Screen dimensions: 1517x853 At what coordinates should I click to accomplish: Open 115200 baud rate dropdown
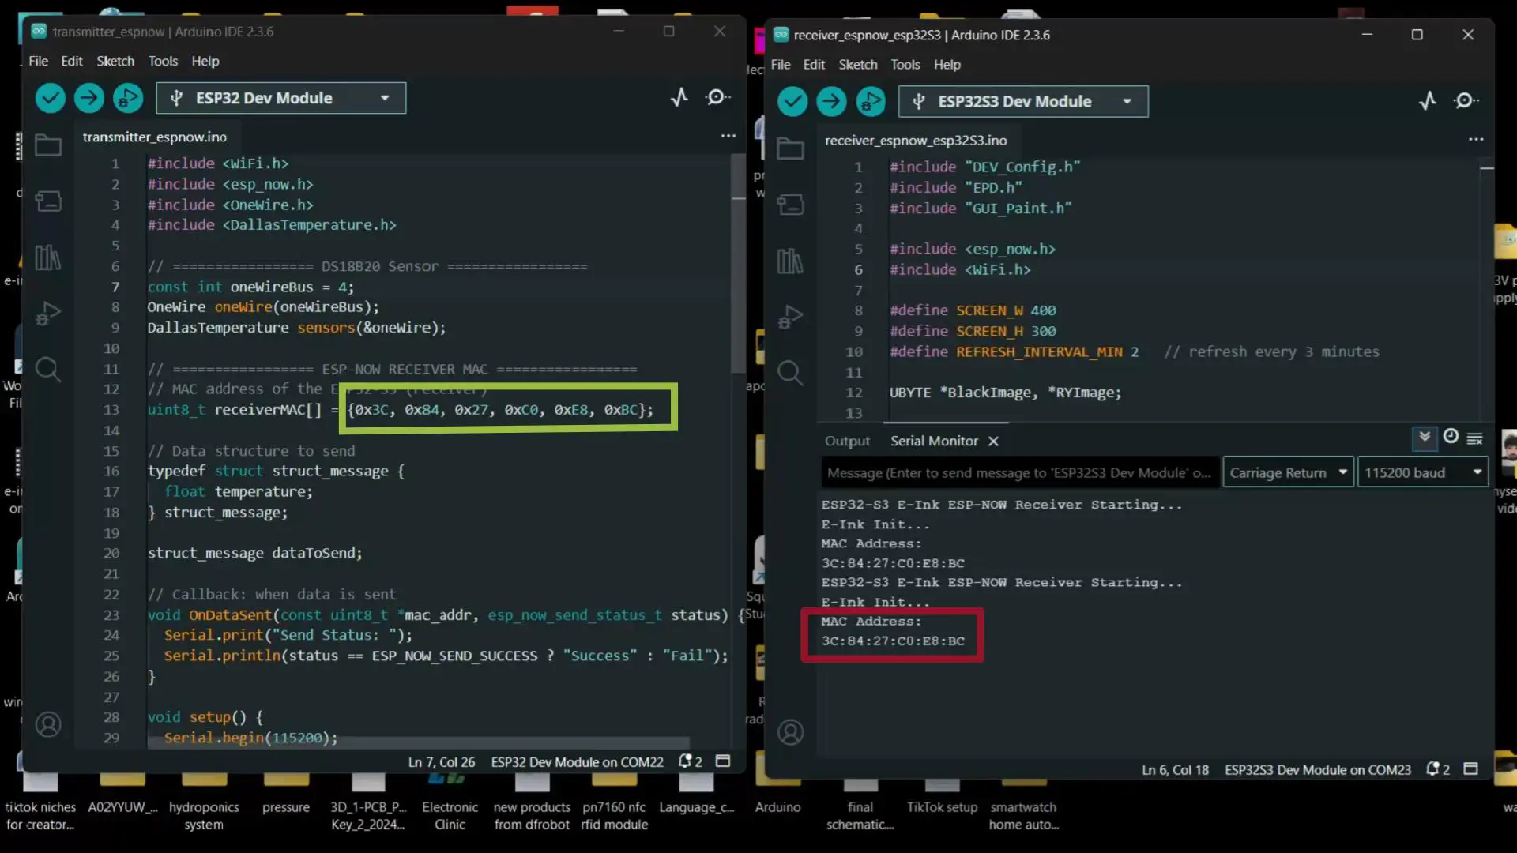coord(1423,472)
